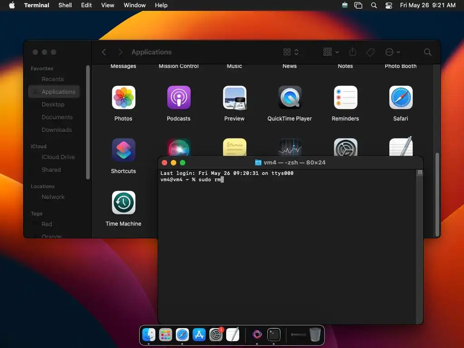Click the Finder content vertical scrollbar

[437, 194]
